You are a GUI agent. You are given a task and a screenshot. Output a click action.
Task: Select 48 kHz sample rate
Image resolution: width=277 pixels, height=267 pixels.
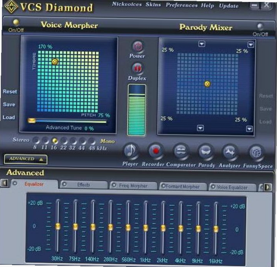tap(92, 141)
